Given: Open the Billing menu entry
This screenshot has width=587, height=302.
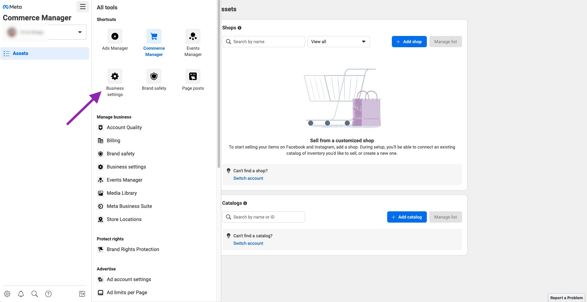Looking at the screenshot, I should [113, 141].
